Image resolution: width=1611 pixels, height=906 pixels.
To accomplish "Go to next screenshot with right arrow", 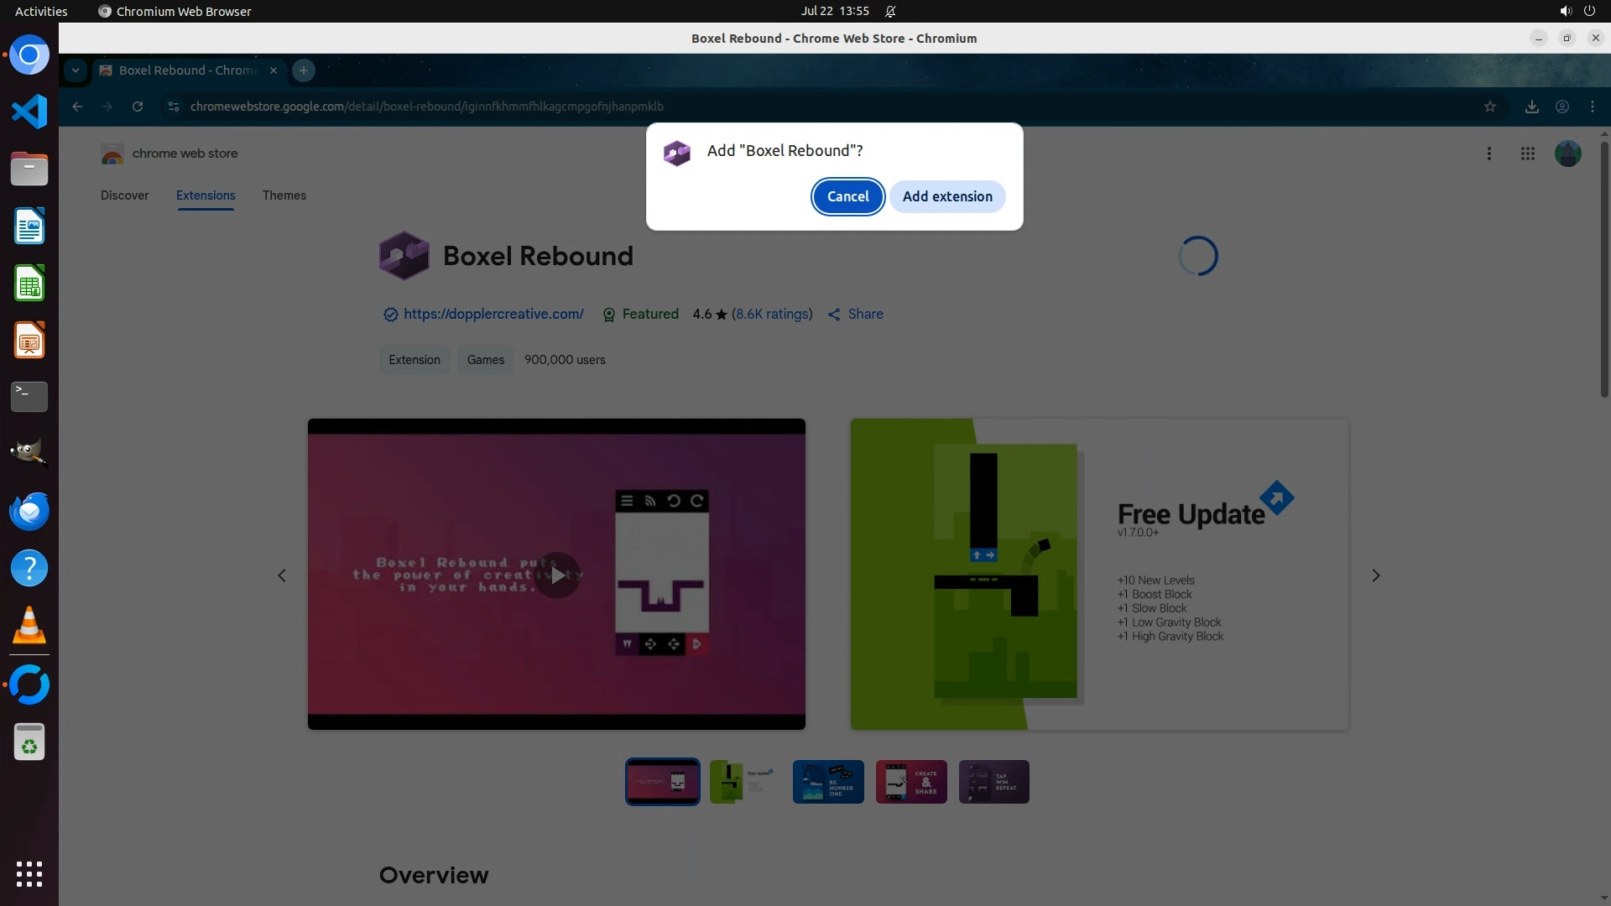I will [1375, 575].
